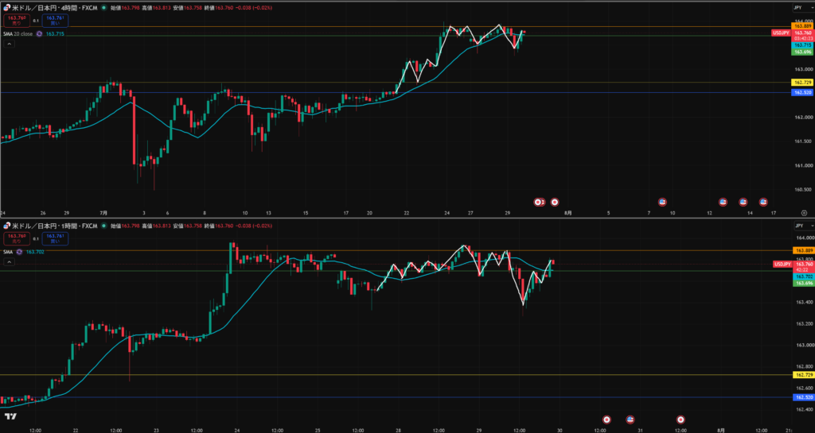This screenshot has height=433, width=815.
Task: Click the USDJPY price tag on 4時間 chart
Action: (782, 33)
